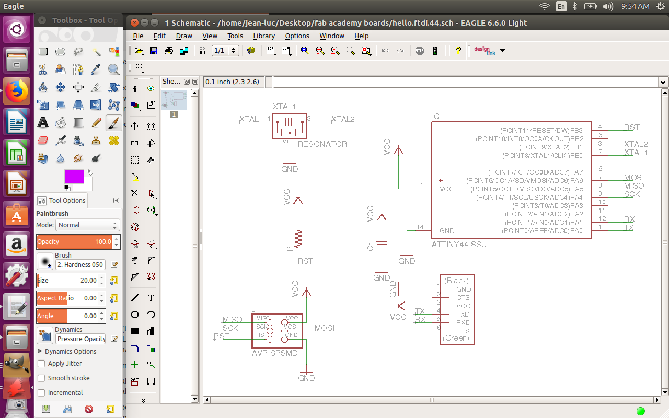Open Firefox from the Ubuntu launcher
Screen dimensions: 669x418
(17, 91)
